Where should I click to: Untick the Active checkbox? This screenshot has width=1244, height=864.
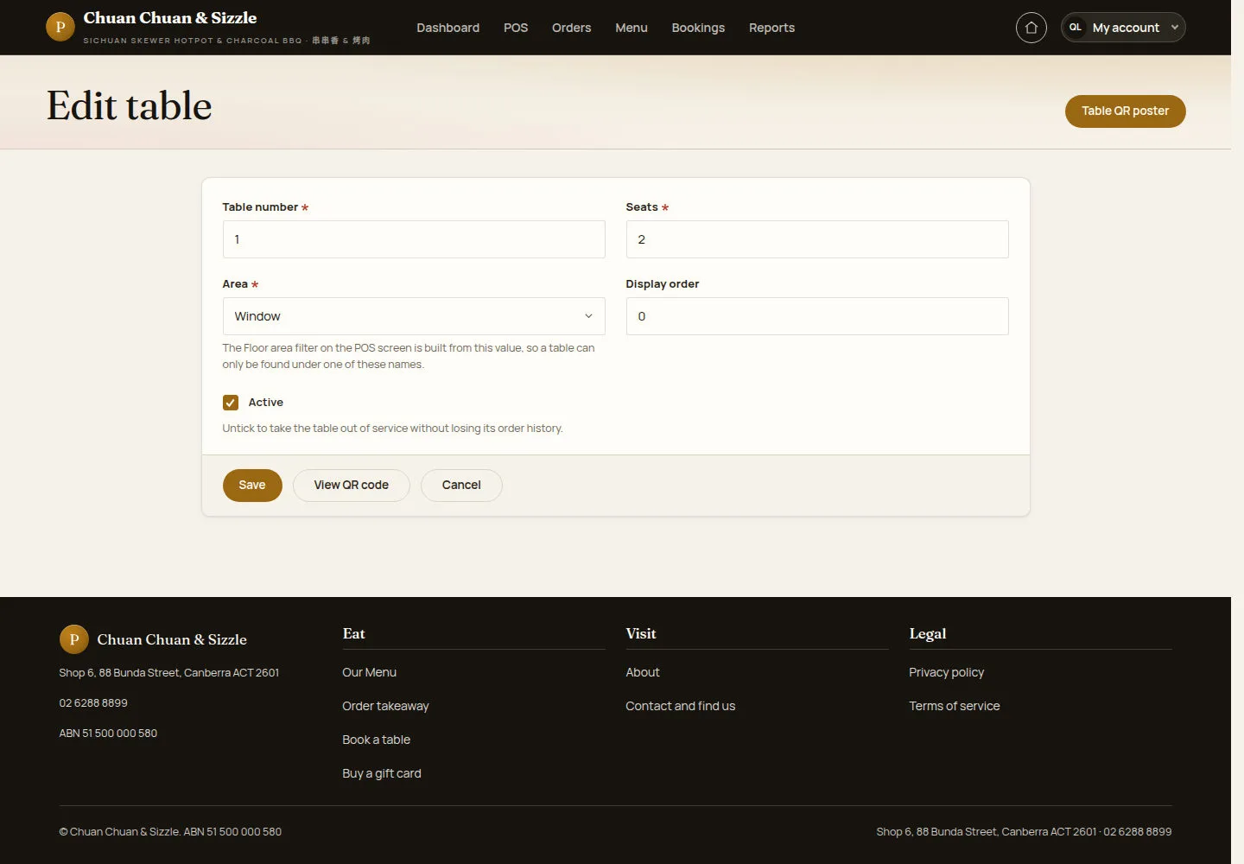[231, 403]
